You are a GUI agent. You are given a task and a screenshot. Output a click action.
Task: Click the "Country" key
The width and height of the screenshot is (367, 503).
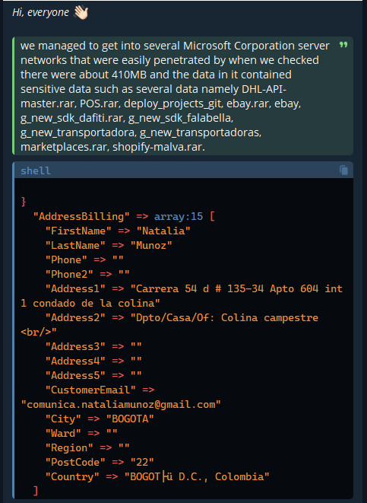click(72, 476)
